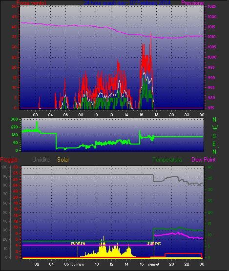Click the 40 temperature axis value
229x271 pixels.
pyautogui.click(x=210, y=167)
